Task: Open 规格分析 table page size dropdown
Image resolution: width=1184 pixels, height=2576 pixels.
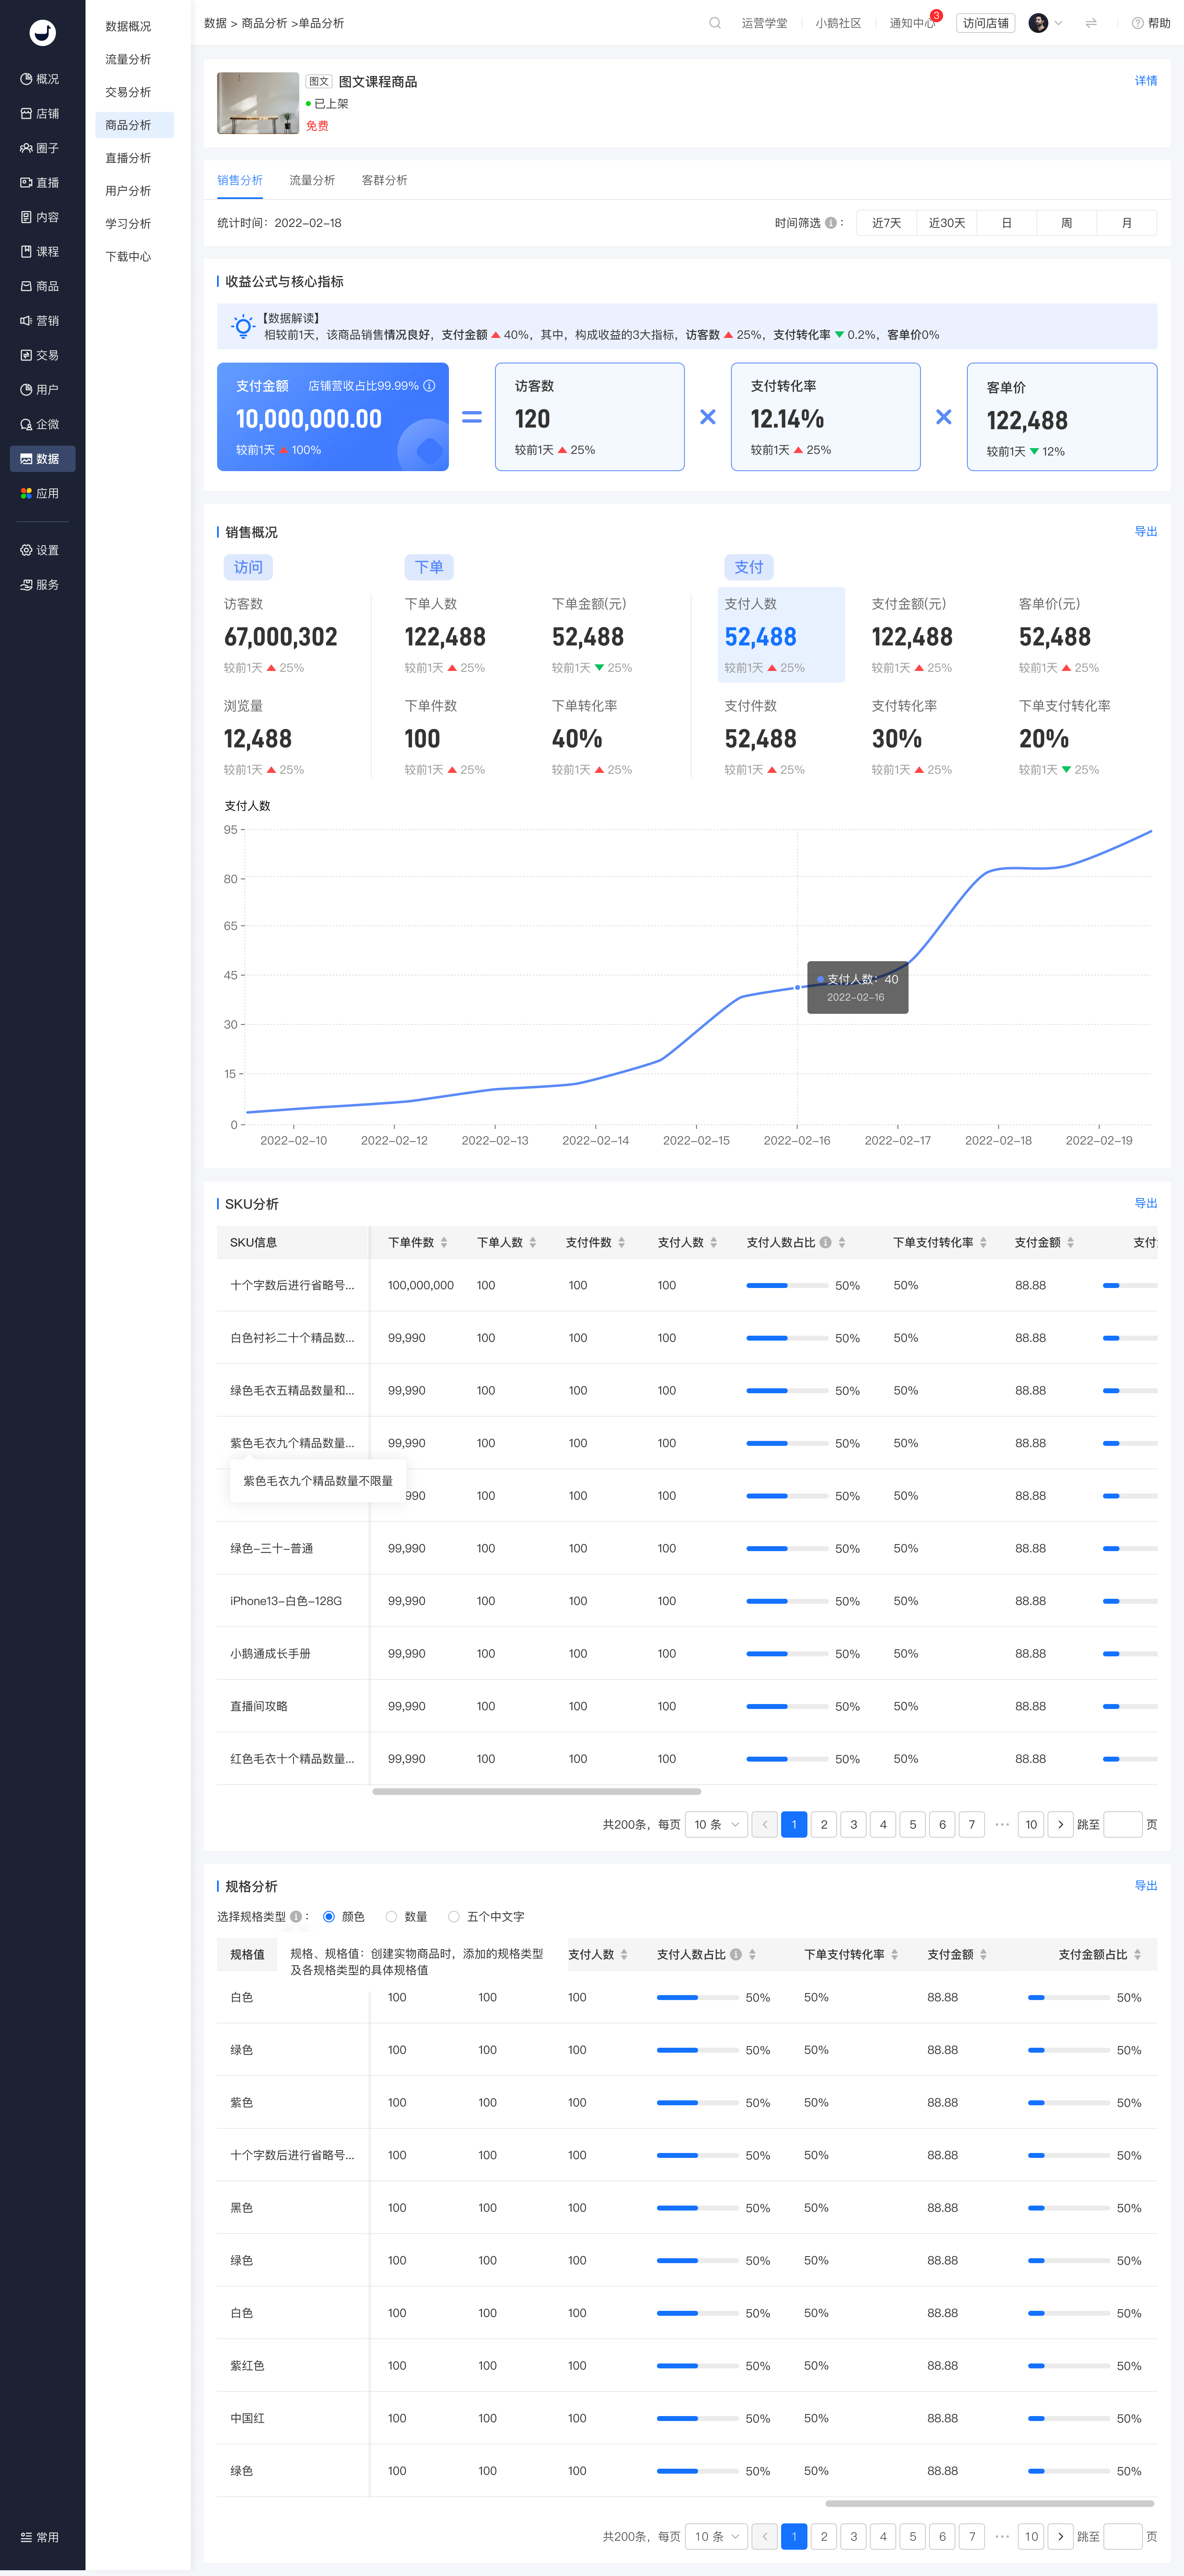Action: [x=717, y=2537]
